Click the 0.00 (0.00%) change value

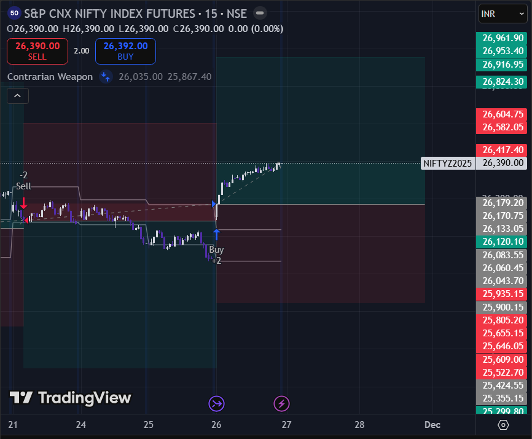pyautogui.click(x=256, y=29)
